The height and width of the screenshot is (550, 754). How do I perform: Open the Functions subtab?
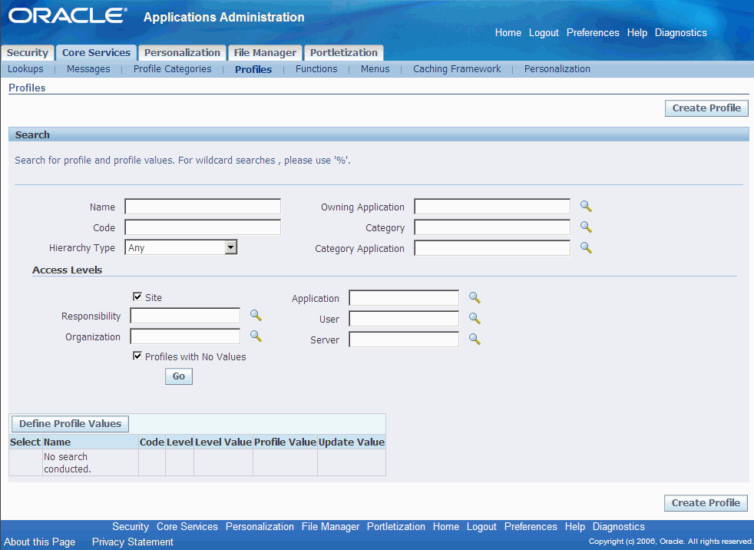316,69
